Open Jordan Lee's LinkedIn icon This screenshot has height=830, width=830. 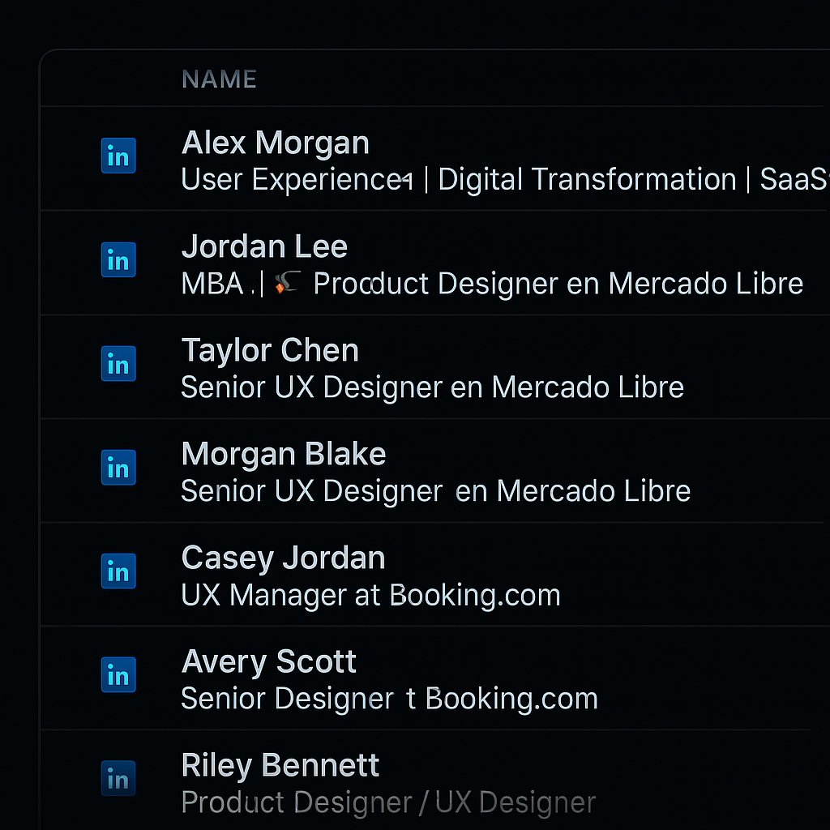pyautogui.click(x=118, y=260)
